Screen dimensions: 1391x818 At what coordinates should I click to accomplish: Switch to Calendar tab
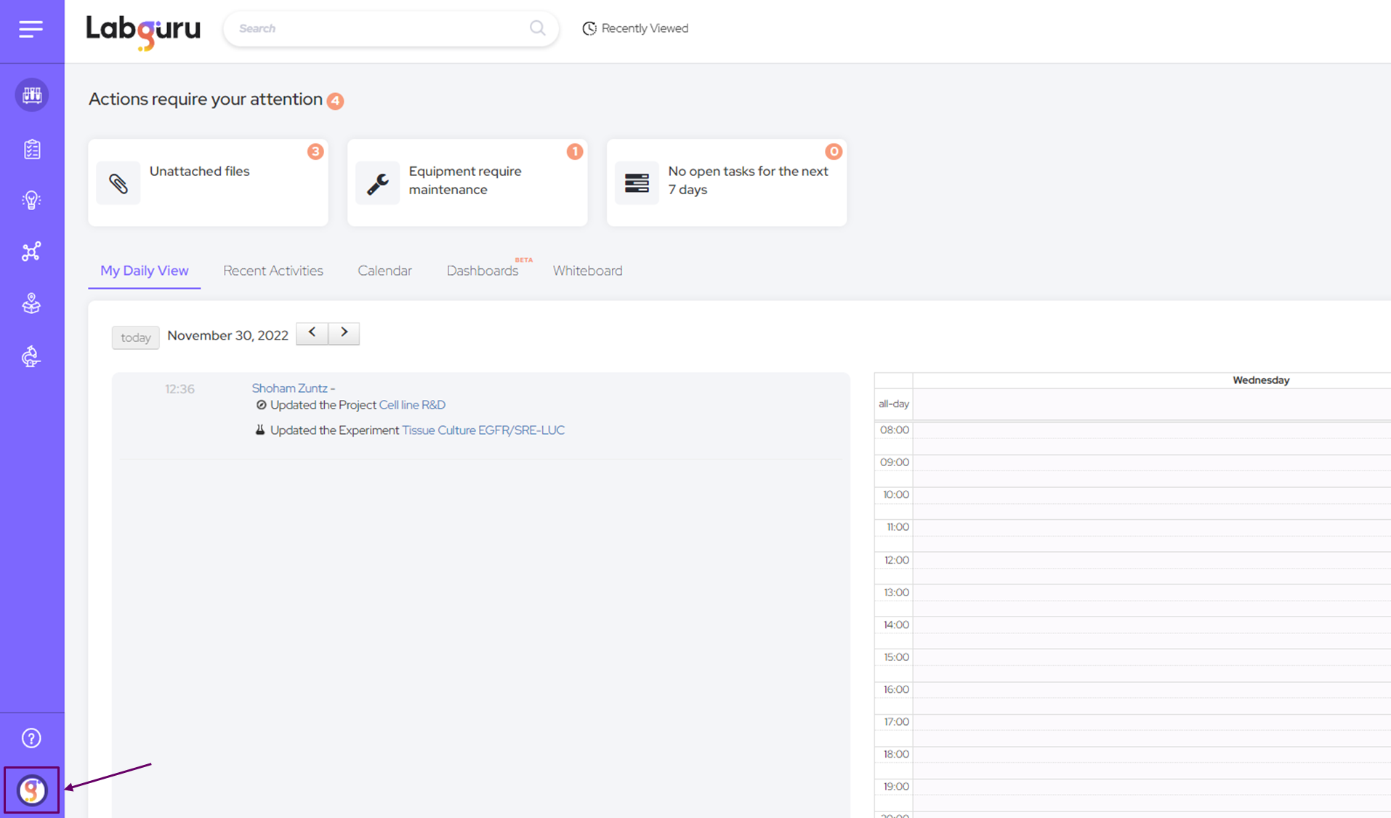coord(384,270)
